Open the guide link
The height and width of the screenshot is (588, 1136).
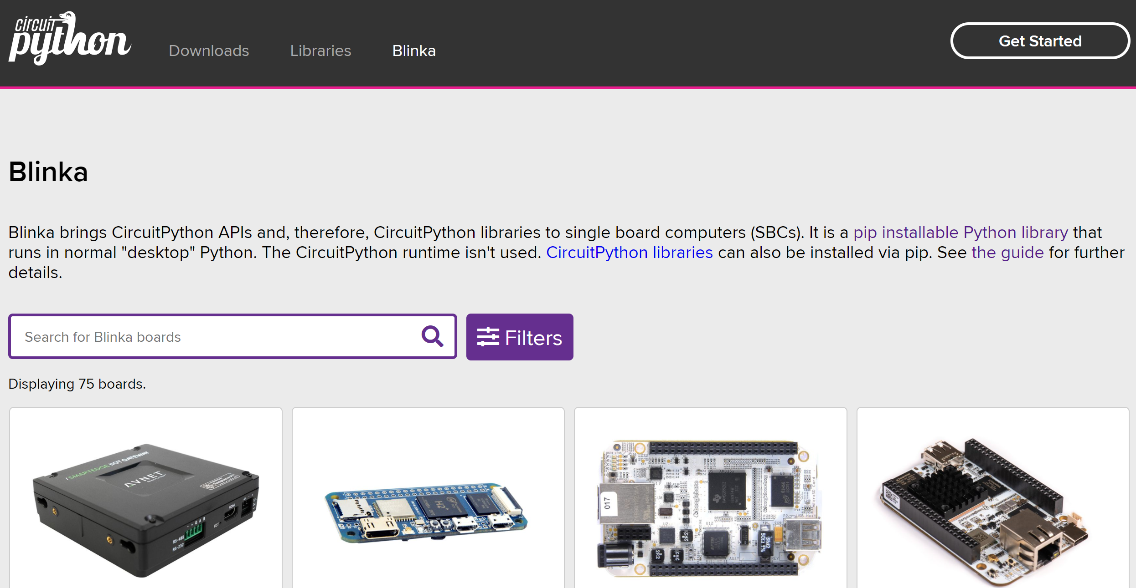pyautogui.click(x=1007, y=253)
